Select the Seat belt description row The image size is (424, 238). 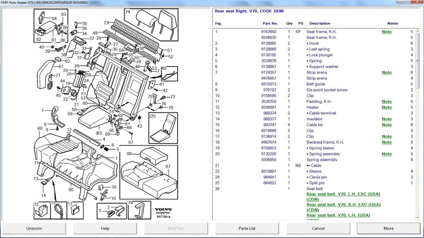click(x=314, y=189)
